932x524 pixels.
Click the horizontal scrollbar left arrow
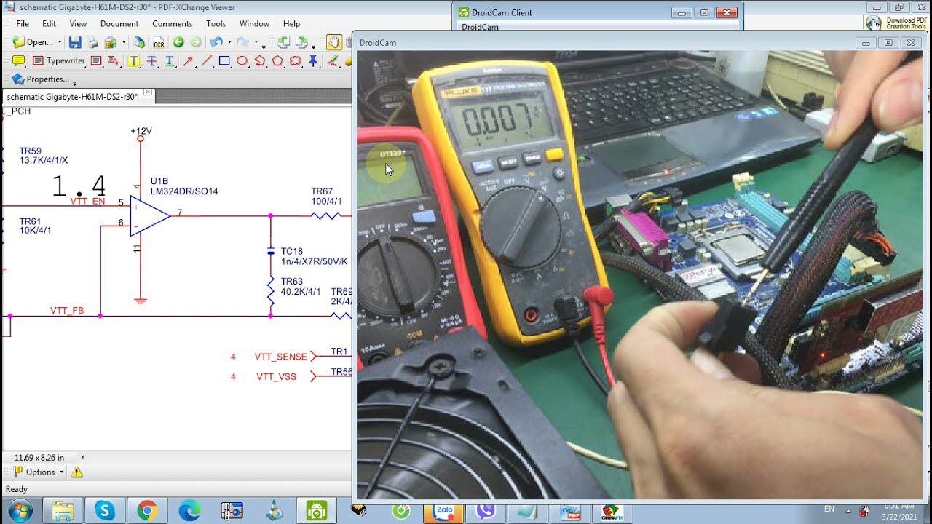click(x=82, y=458)
